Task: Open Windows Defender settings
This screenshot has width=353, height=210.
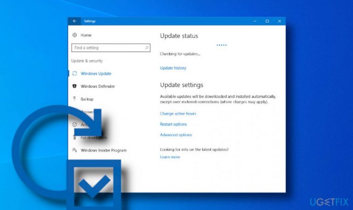Action: pos(98,86)
